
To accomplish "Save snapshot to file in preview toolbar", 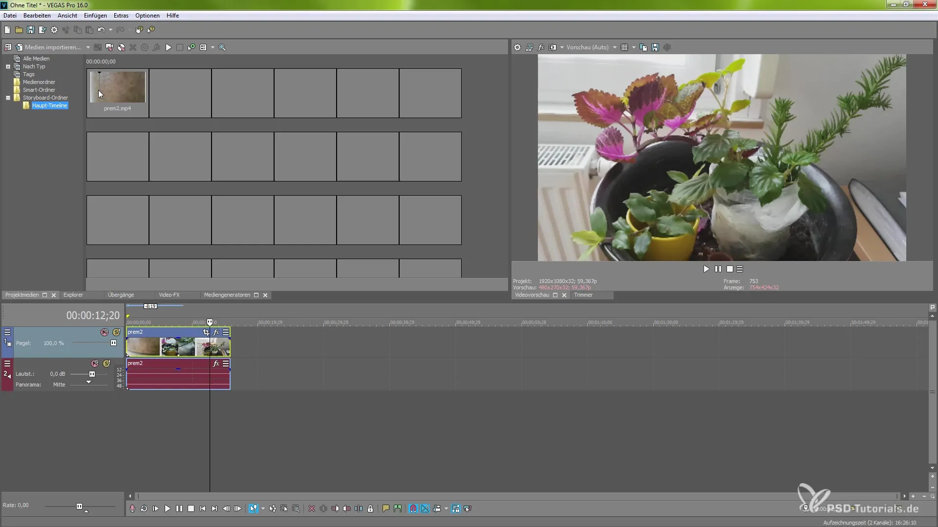I will tap(655, 47).
